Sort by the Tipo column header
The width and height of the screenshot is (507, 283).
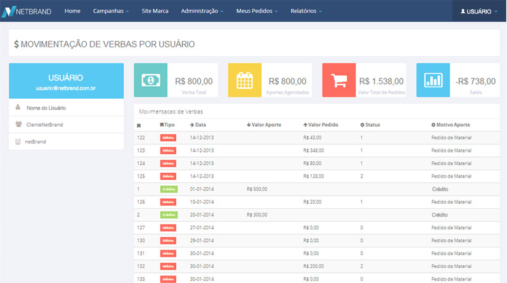point(167,125)
